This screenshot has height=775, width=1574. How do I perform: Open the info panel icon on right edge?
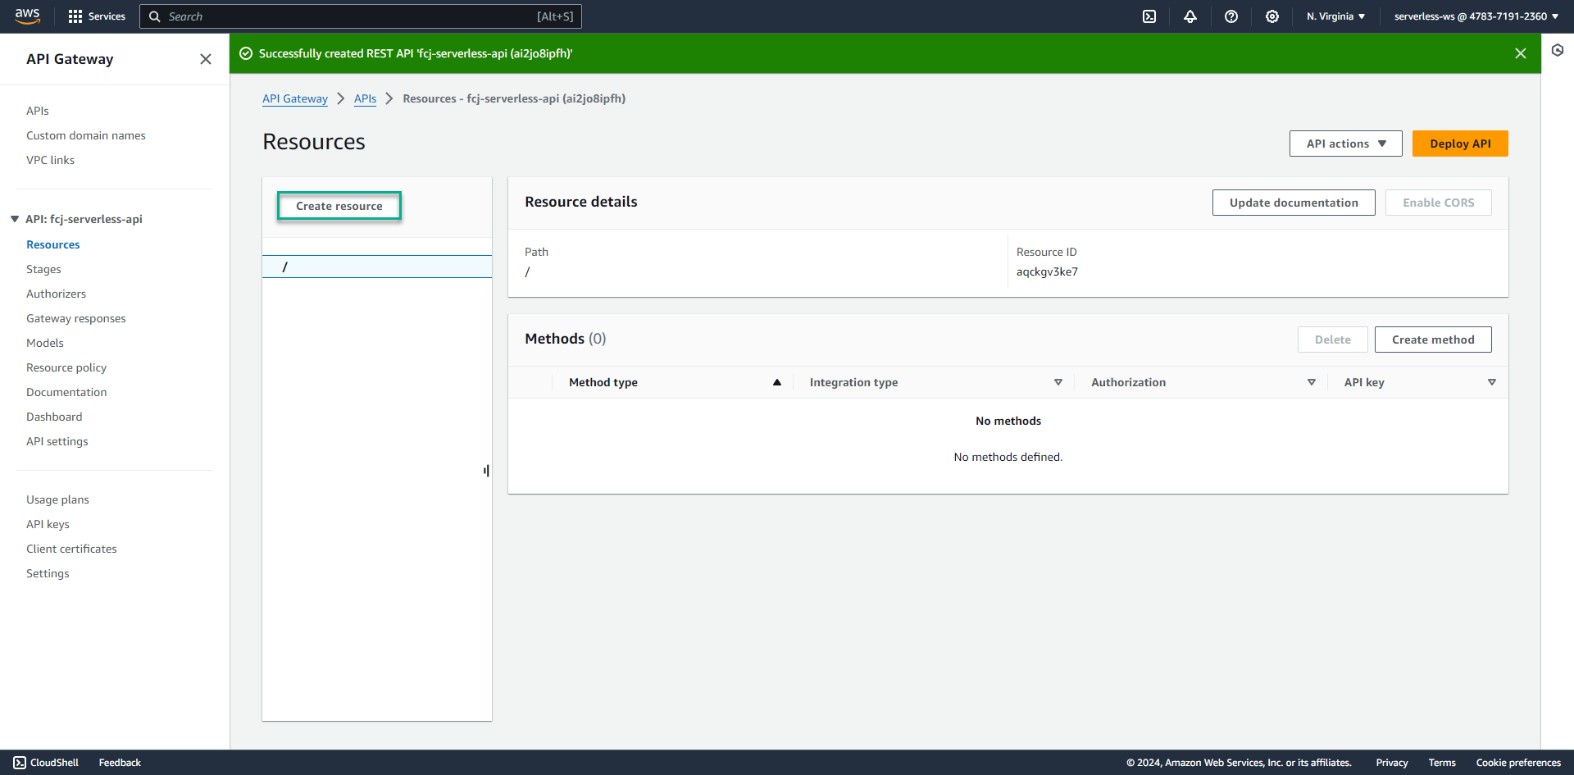pos(1558,50)
